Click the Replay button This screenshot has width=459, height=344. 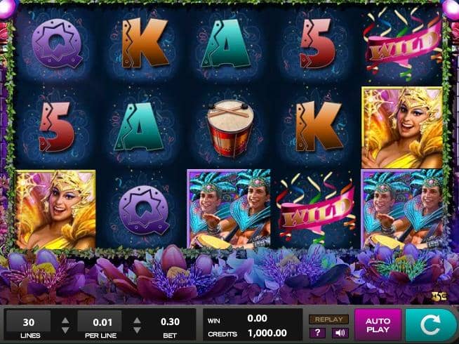click(x=328, y=319)
